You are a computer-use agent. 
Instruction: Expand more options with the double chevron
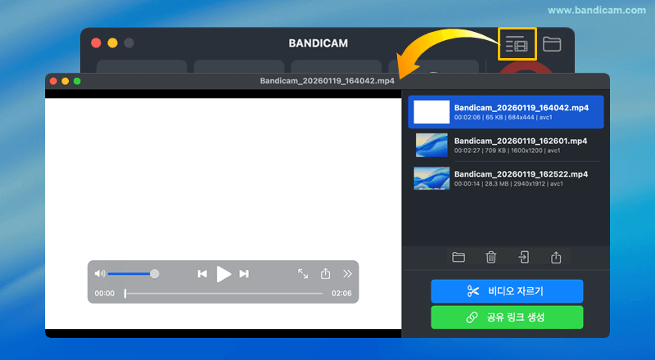pyautogui.click(x=347, y=274)
